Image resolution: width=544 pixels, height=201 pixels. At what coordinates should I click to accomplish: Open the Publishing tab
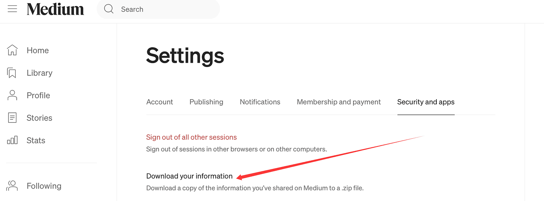pos(206,102)
